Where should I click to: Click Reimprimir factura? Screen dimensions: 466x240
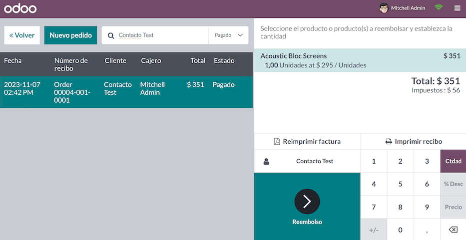point(307,141)
